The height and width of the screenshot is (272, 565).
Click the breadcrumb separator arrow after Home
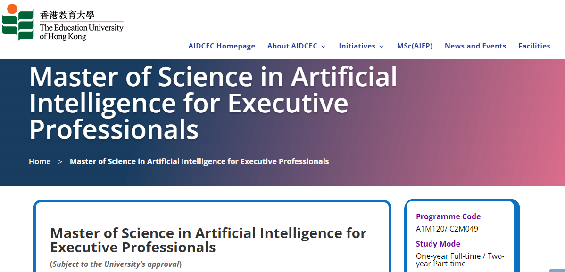click(60, 162)
